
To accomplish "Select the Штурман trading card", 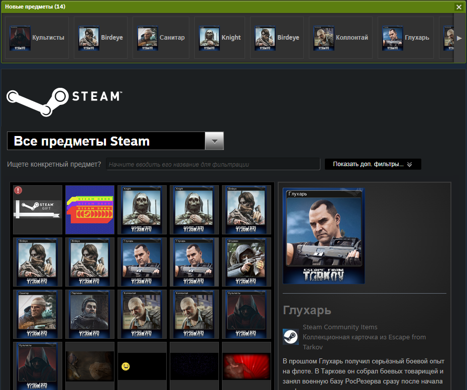I will (x=247, y=262).
